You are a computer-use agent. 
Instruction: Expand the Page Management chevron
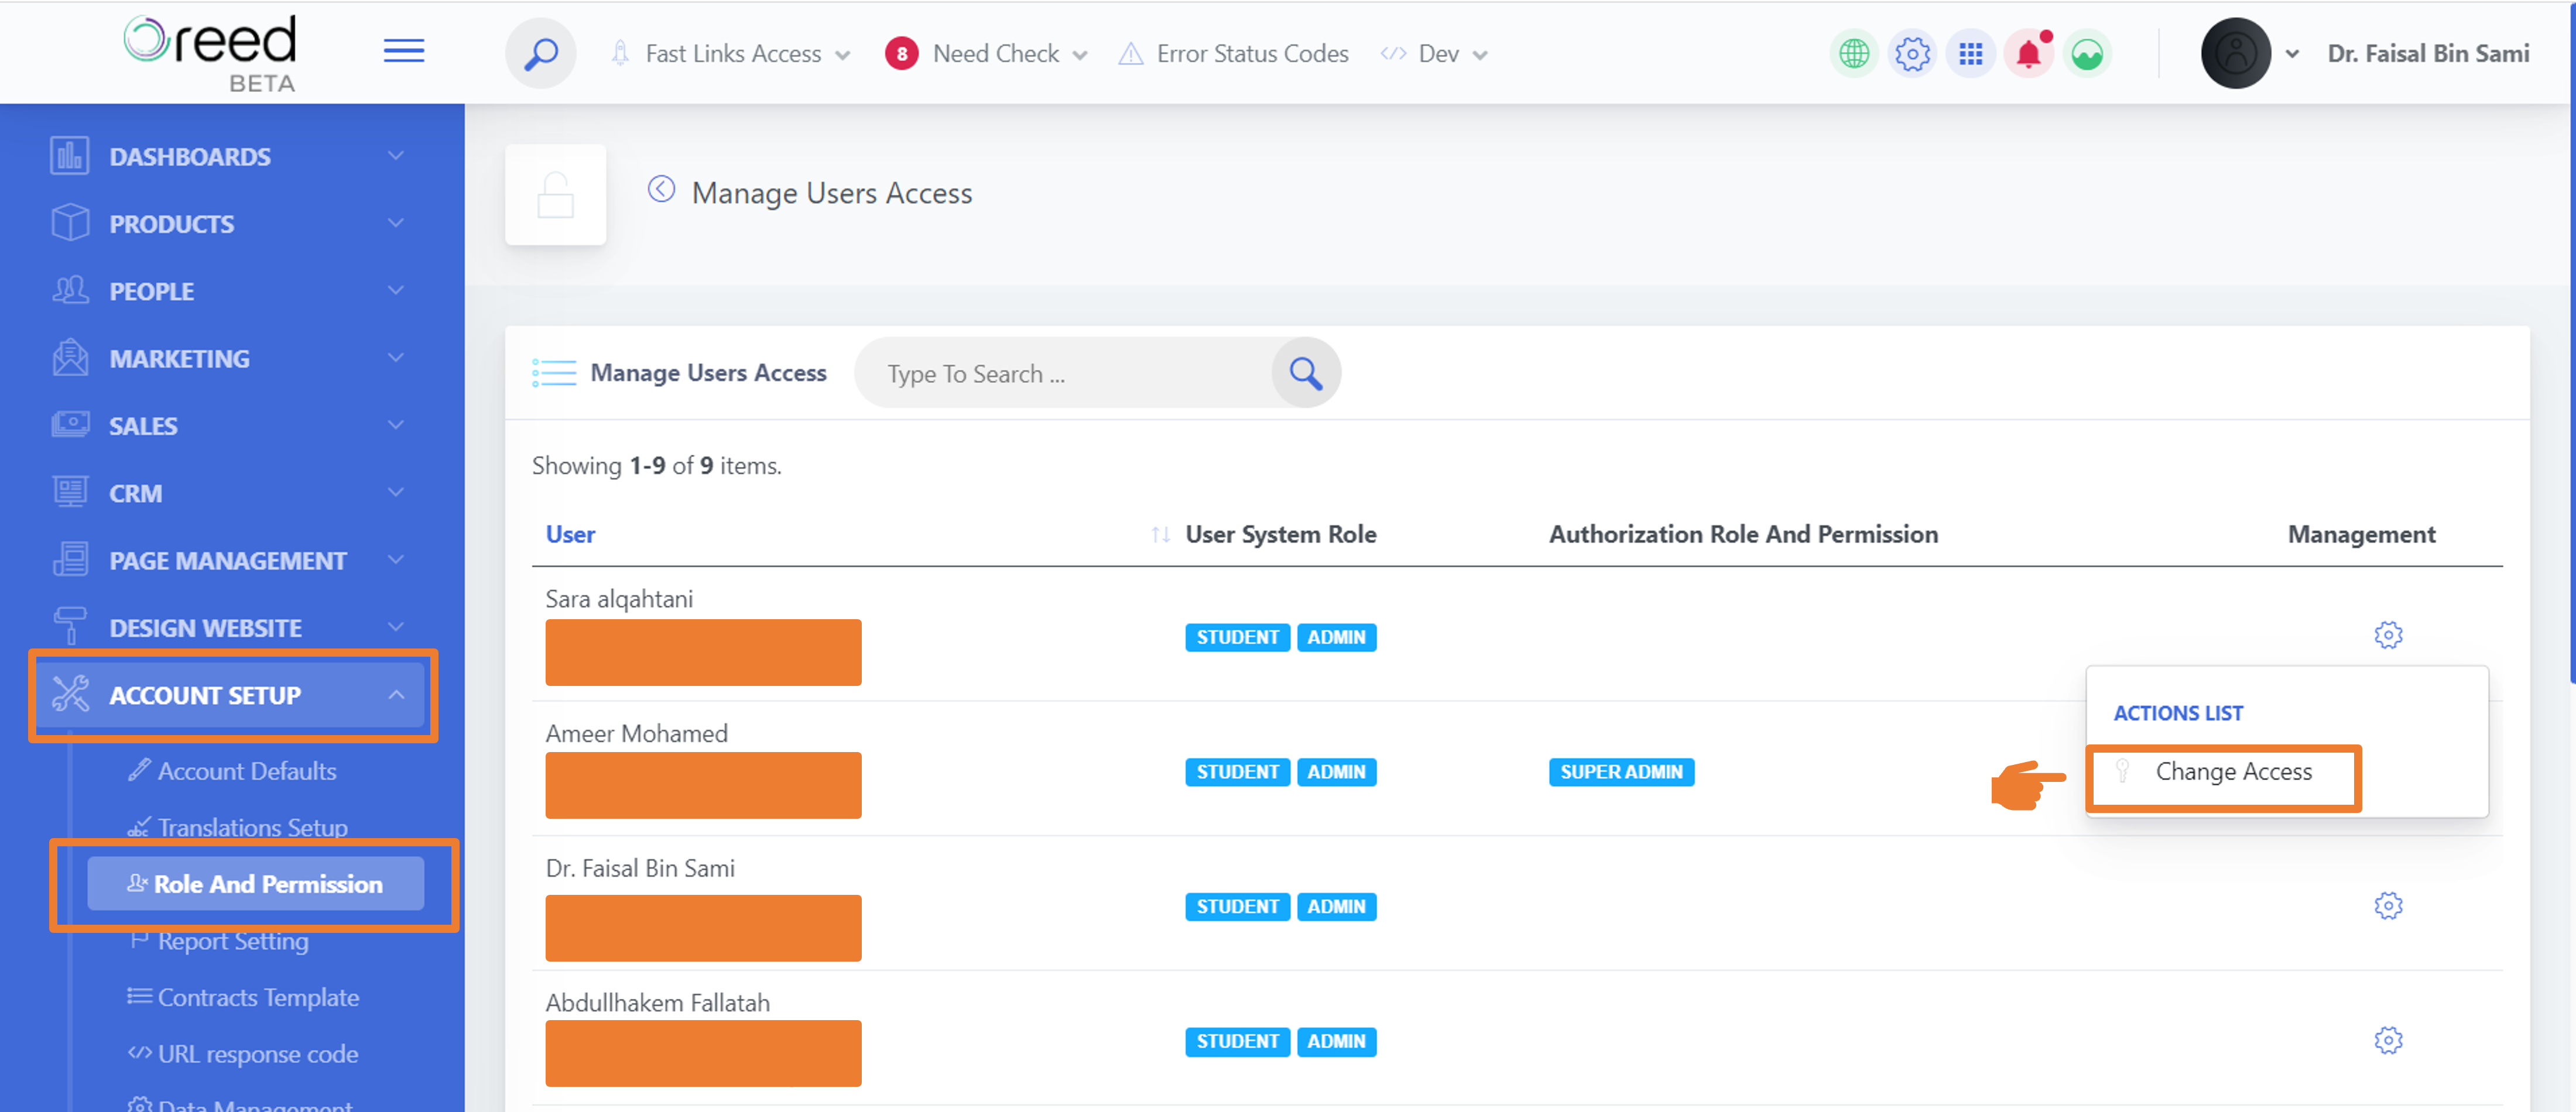coord(396,560)
